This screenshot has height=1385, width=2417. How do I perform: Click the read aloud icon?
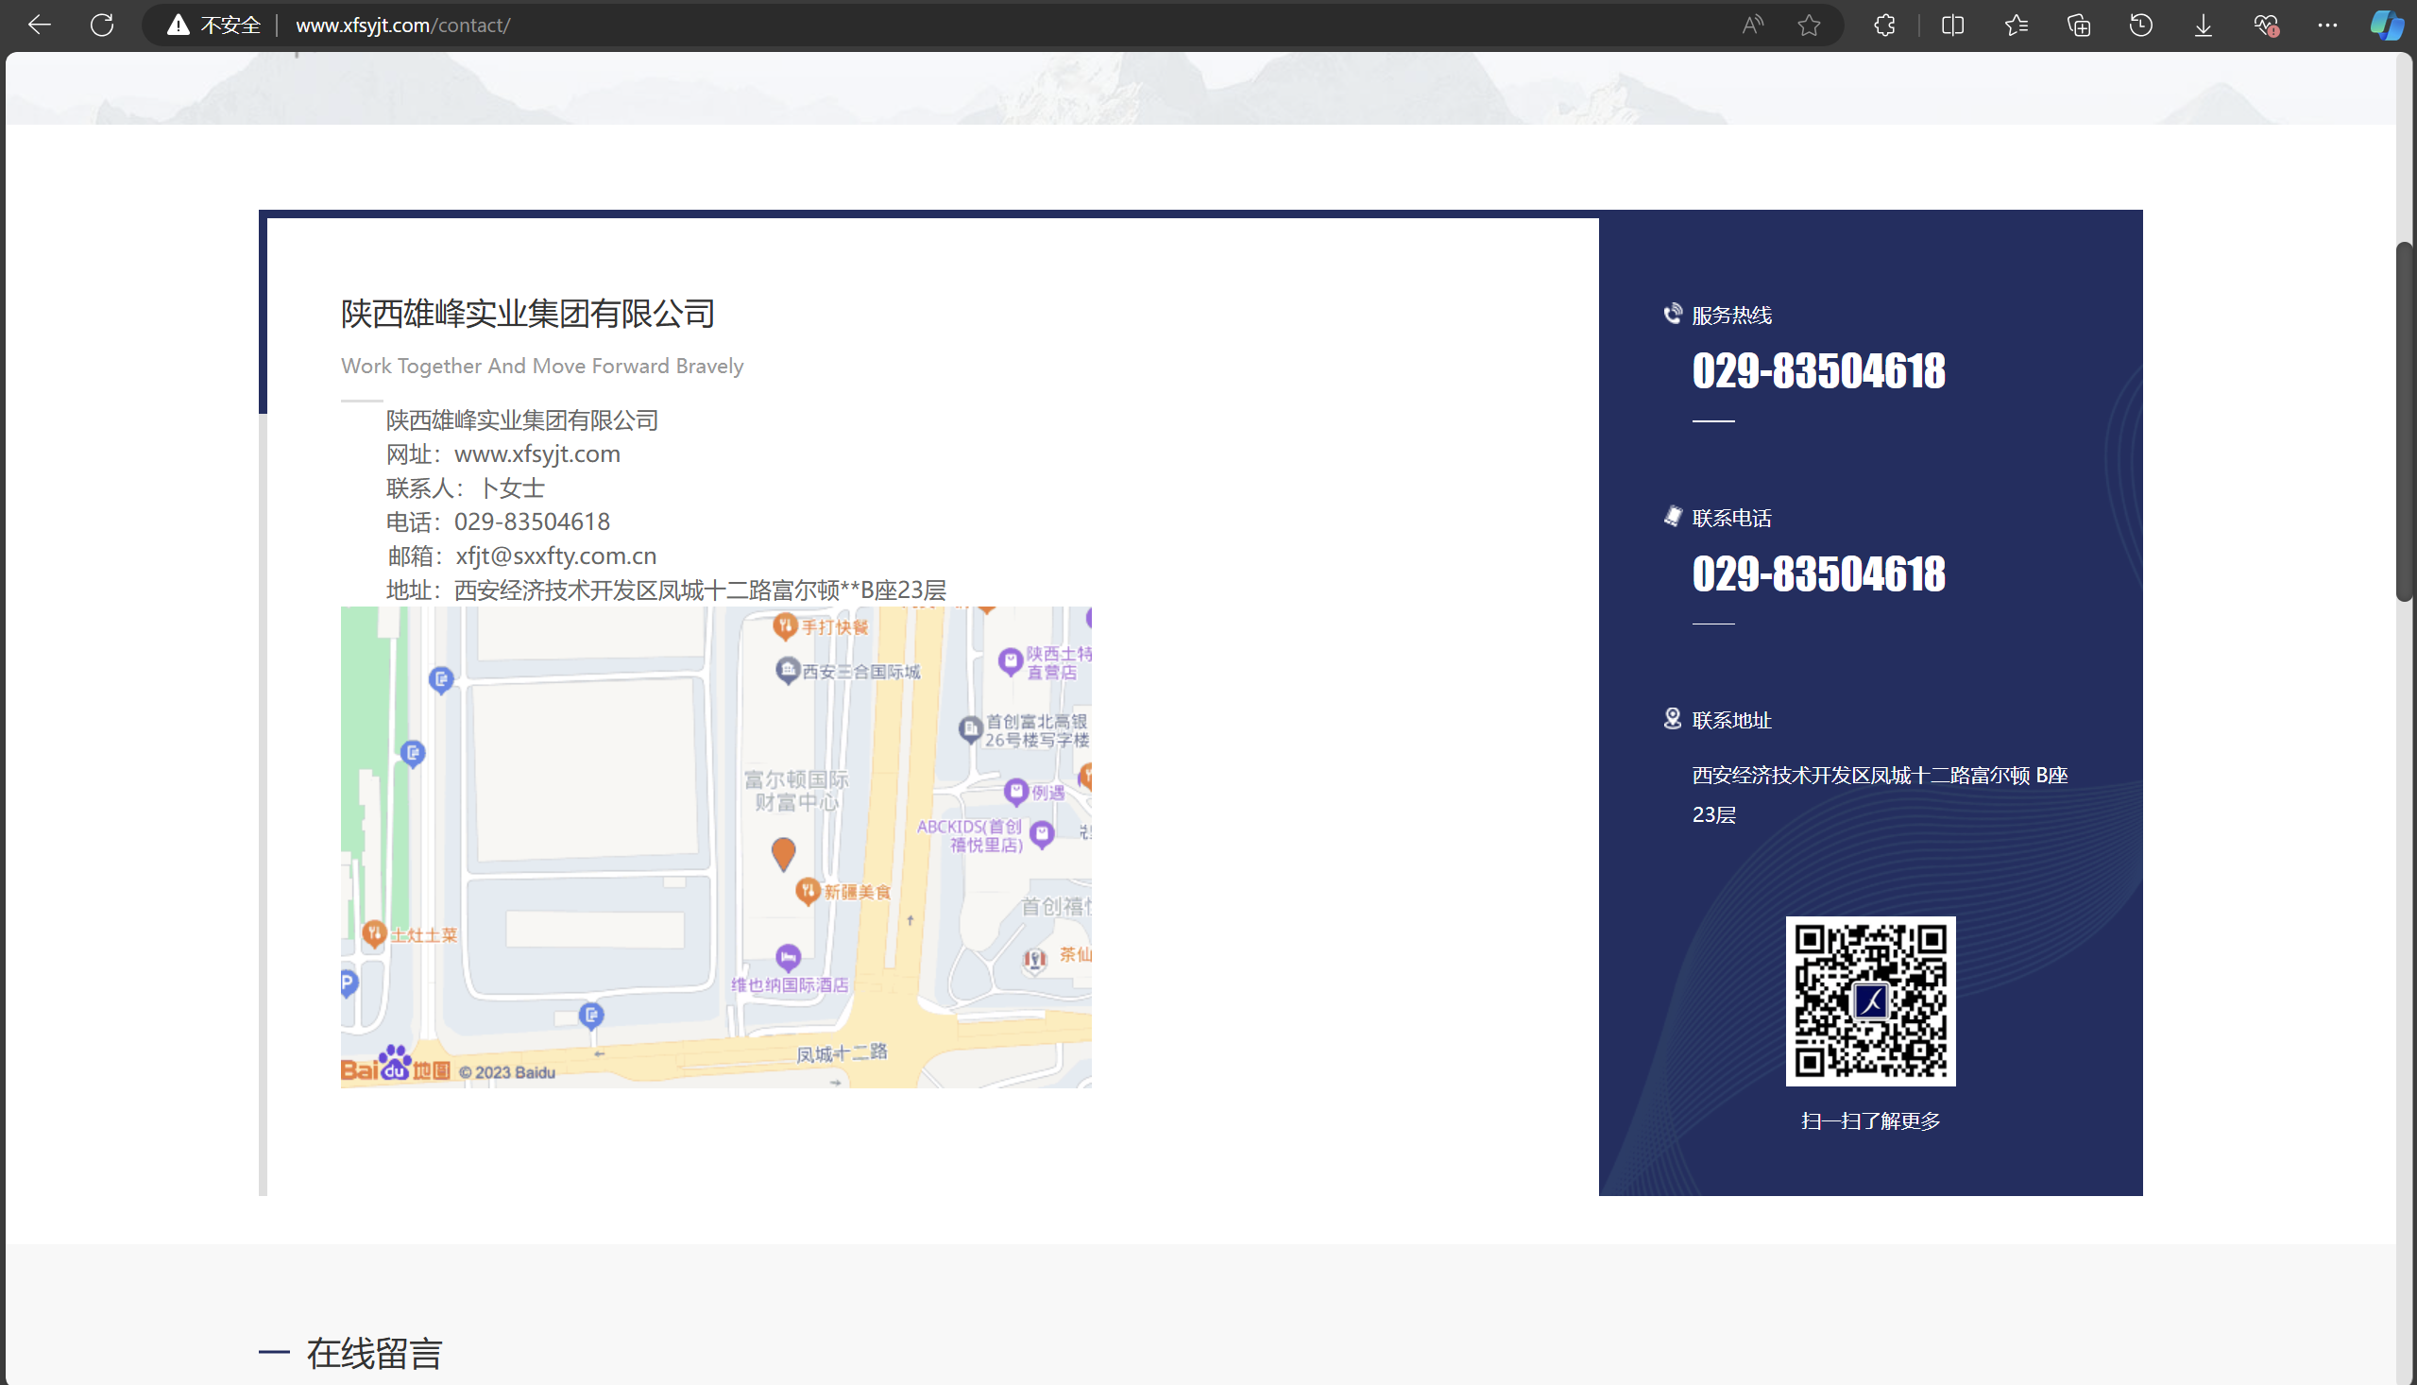1751,25
